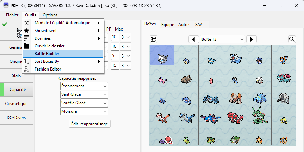
Task: Click the green legality checkmark icon
Action: (4, 24)
